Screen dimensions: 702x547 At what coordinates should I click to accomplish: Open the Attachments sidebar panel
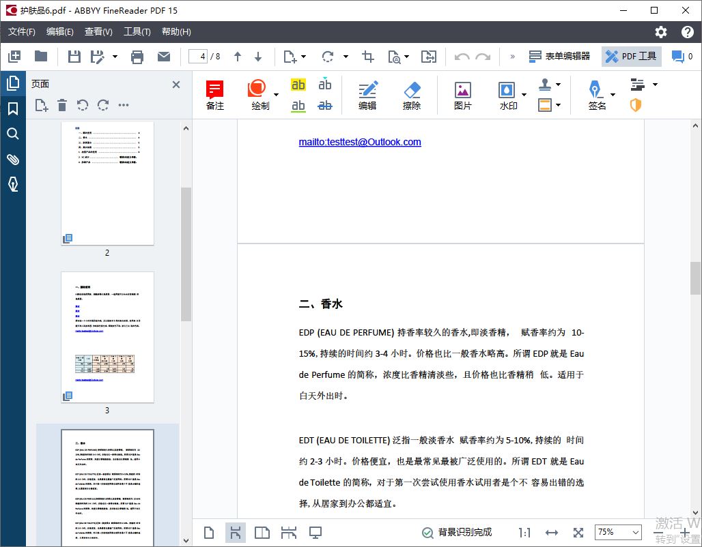point(13,159)
